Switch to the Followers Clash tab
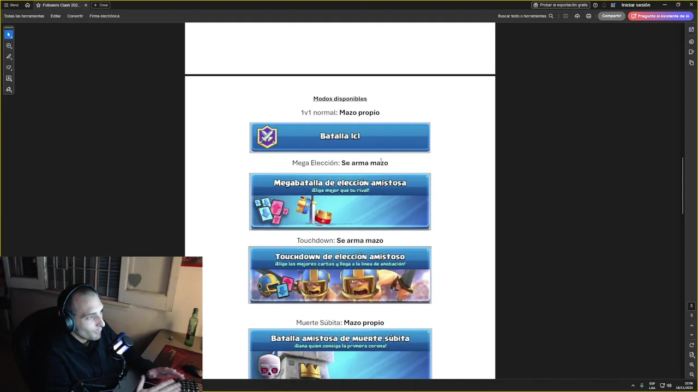This screenshot has width=698, height=392. [61, 5]
